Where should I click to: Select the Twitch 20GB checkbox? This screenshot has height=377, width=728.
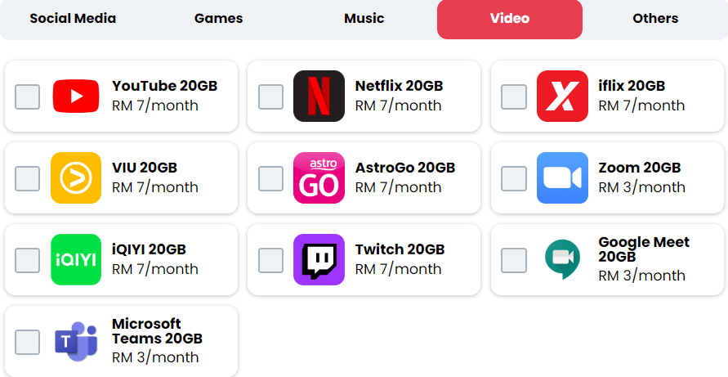(x=270, y=260)
